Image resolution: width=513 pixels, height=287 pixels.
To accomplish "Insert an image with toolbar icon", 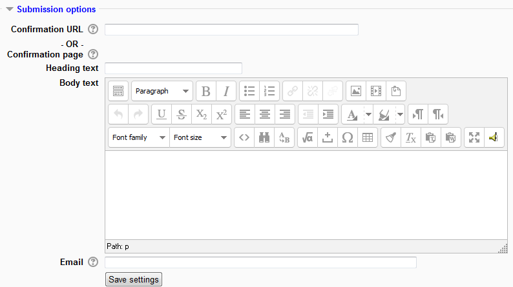I will [x=356, y=91].
